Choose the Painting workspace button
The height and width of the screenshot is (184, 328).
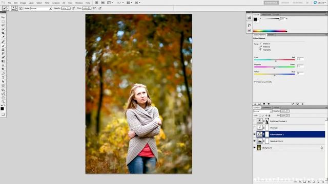pos(297,3)
